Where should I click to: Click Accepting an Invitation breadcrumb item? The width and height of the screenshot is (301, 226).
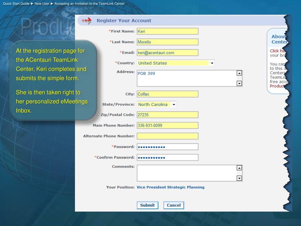pos(89,4)
